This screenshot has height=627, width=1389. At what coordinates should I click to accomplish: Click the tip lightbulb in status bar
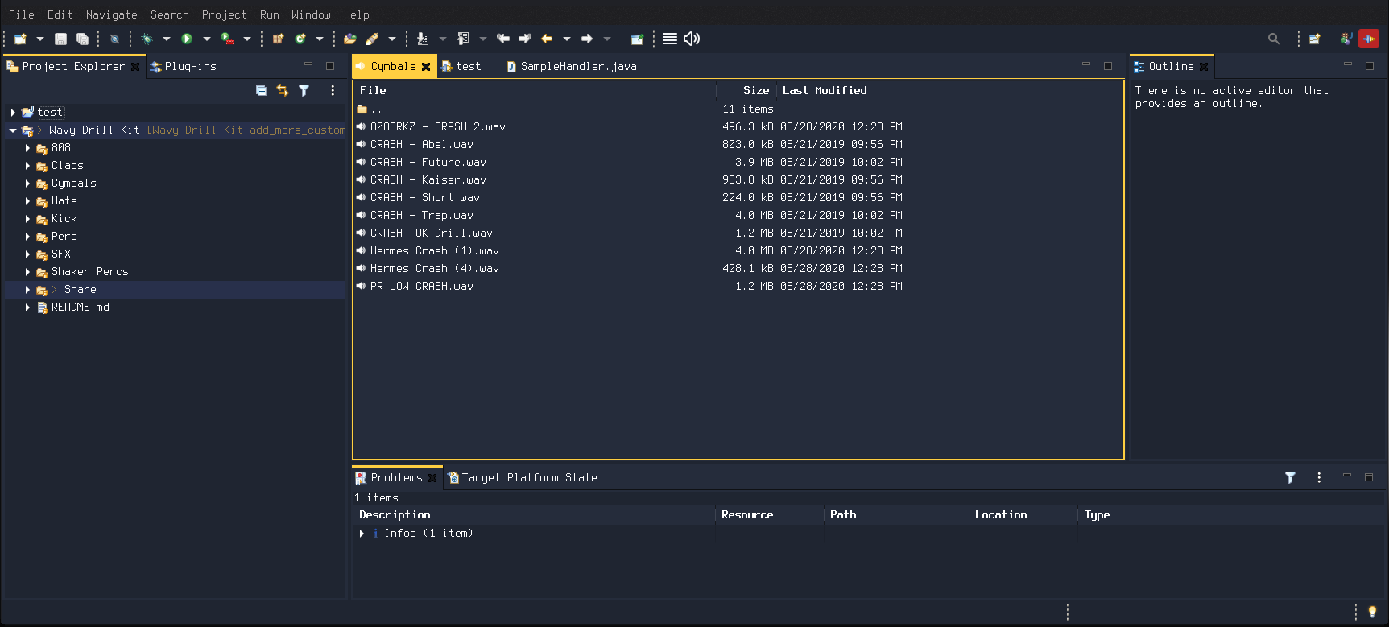coord(1373,612)
